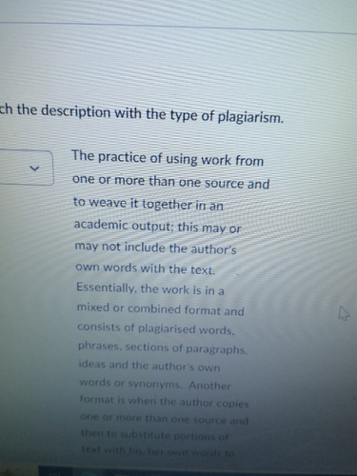
Task: Select the line 'The practice of using work from'
Action: click(168, 158)
